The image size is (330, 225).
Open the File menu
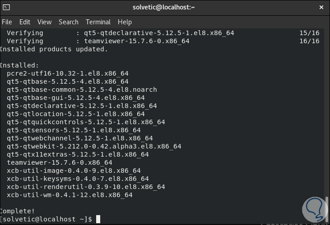(x=7, y=22)
